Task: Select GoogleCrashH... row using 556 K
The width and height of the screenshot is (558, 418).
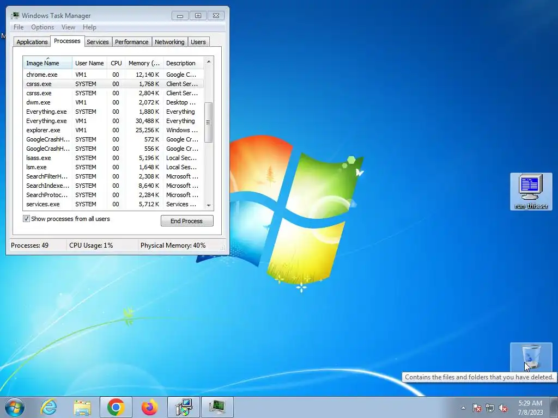Action: click(113, 149)
